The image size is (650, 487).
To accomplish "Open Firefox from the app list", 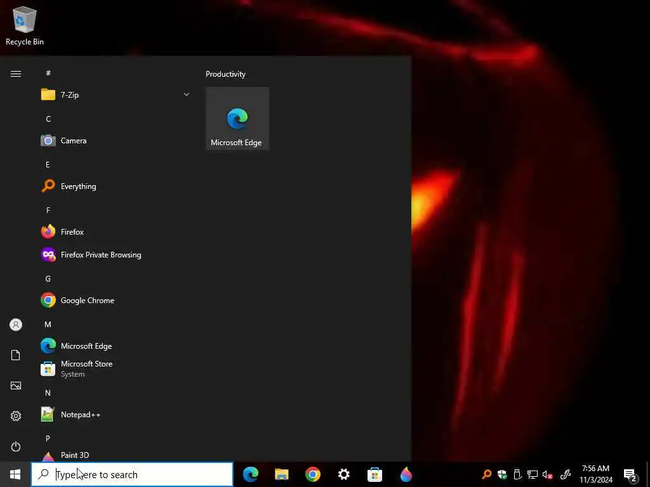I will pos(116,231).
